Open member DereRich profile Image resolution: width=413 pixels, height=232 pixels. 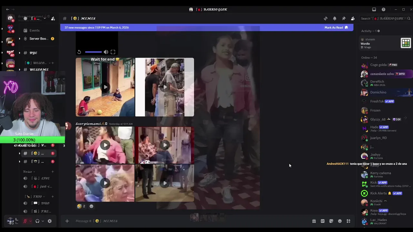[386, 83]
